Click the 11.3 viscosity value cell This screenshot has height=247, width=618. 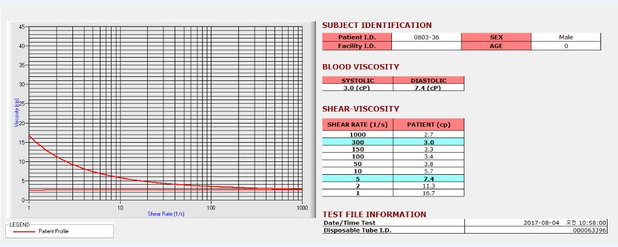tap(429, 186)
